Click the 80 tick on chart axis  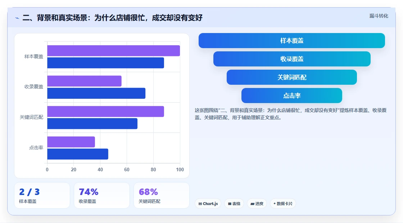point(153,169)
